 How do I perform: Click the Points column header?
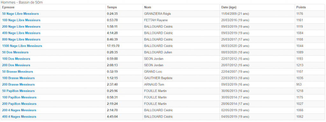click(x=301, y=7)
